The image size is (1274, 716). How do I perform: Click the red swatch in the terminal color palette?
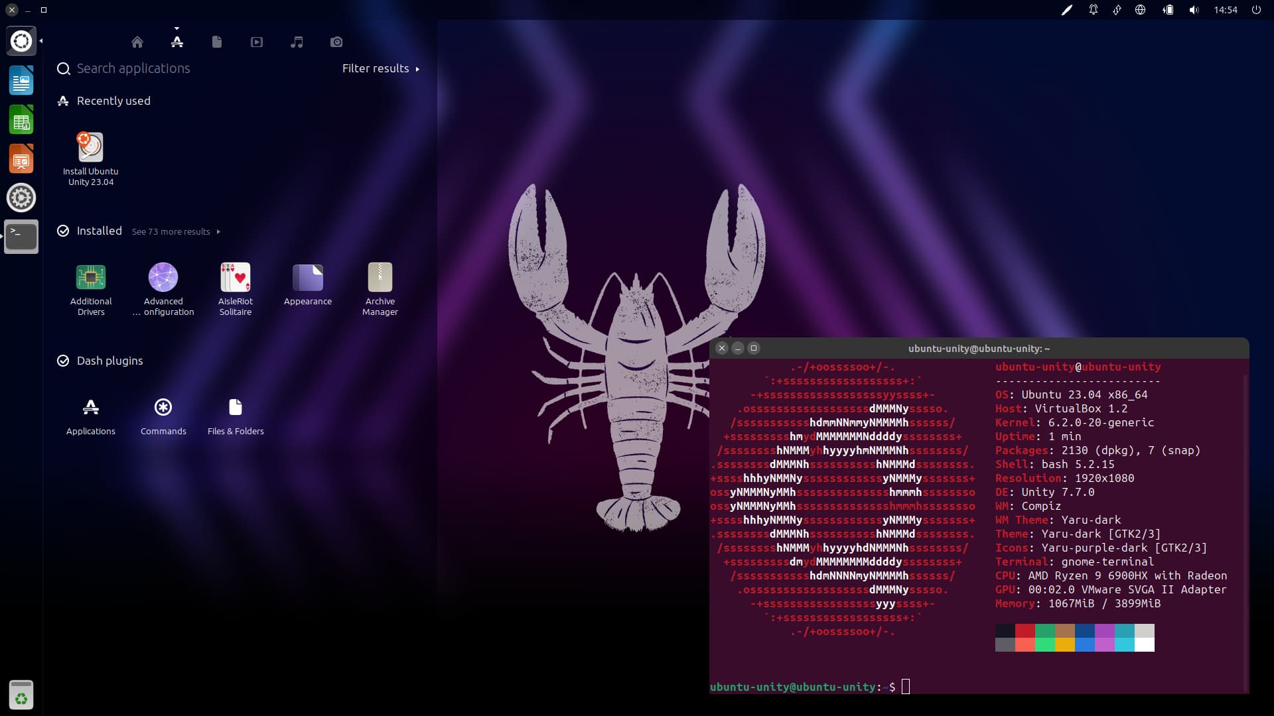pos(1025,631)
